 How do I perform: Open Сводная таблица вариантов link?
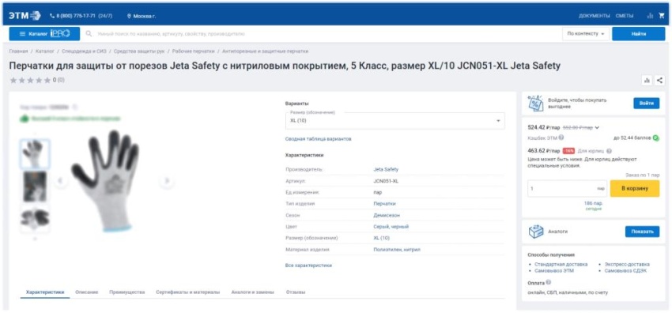[x=318, y=139]
